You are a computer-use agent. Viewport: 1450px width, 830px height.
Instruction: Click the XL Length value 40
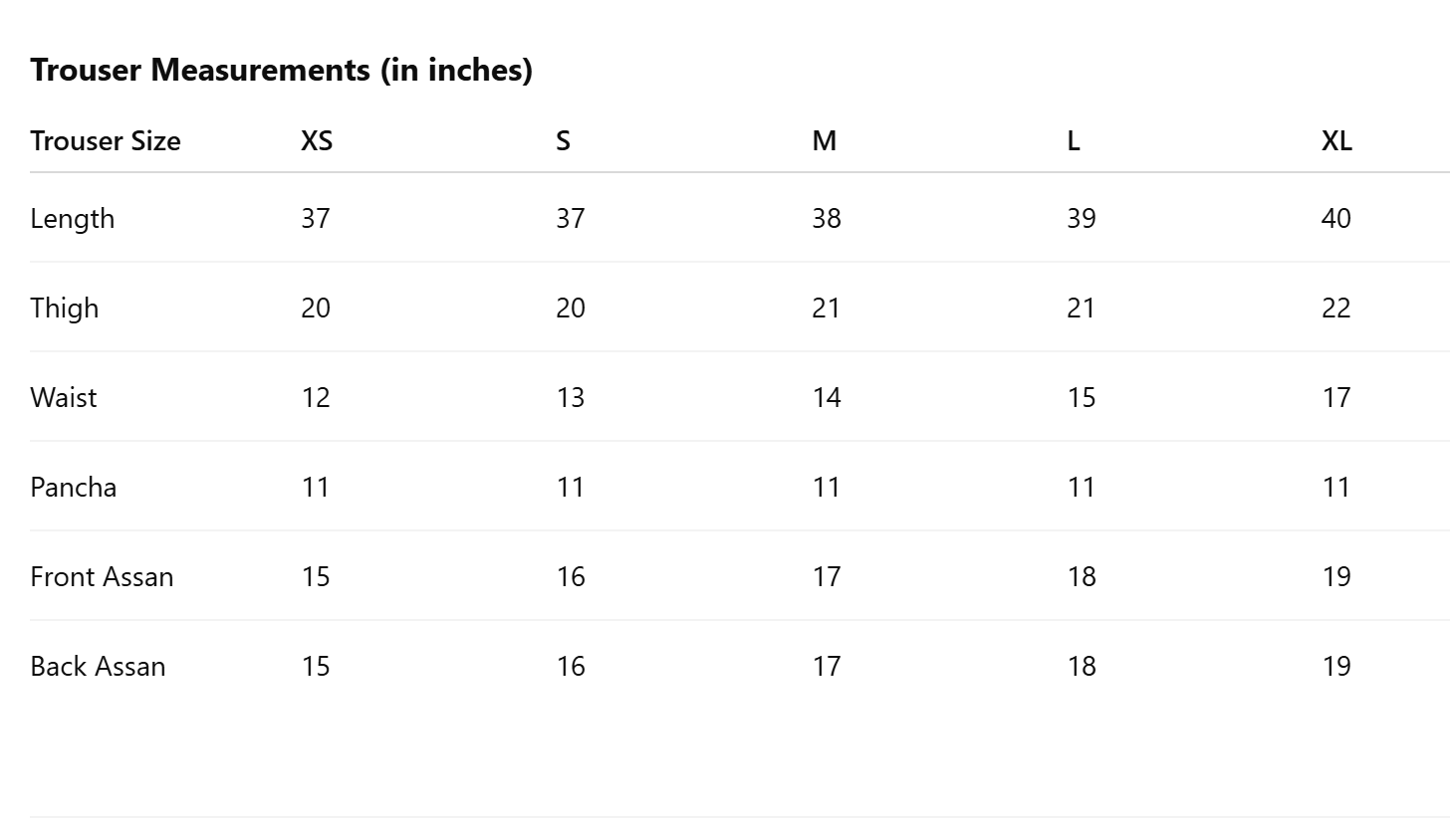(x=1335, y=219)
